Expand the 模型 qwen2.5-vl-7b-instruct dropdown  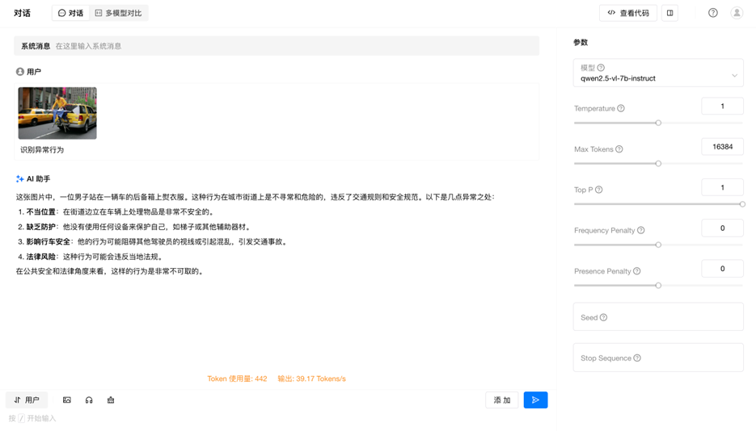[658, 73]
